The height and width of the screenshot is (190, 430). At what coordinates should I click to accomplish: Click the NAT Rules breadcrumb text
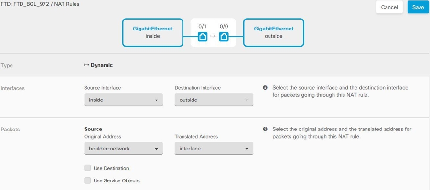click(68, 4)
